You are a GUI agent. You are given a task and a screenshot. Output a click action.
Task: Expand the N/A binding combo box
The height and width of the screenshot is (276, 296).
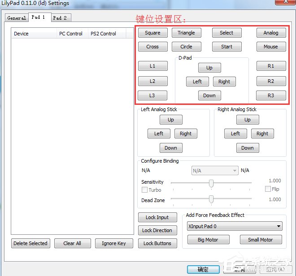pyautogui.click(x=214, y=171)
